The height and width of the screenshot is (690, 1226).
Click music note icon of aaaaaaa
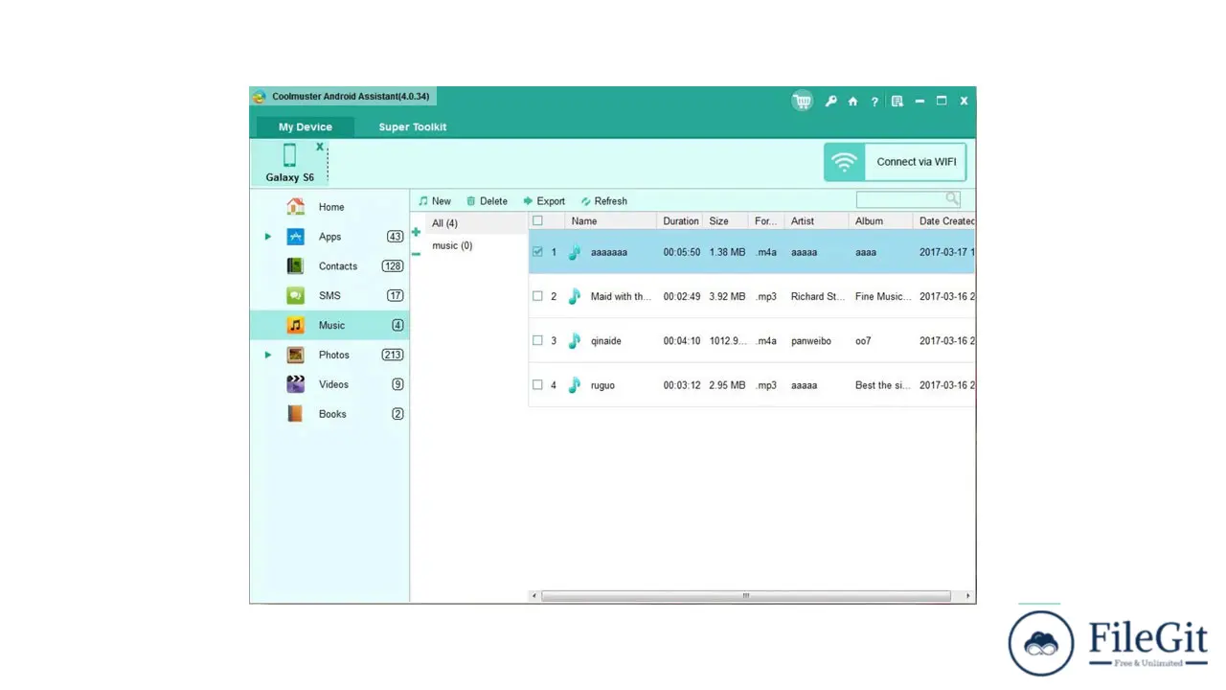574,252
